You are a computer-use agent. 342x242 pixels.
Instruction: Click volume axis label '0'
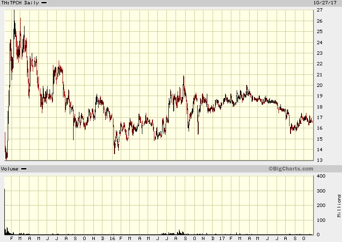(318, 235)
